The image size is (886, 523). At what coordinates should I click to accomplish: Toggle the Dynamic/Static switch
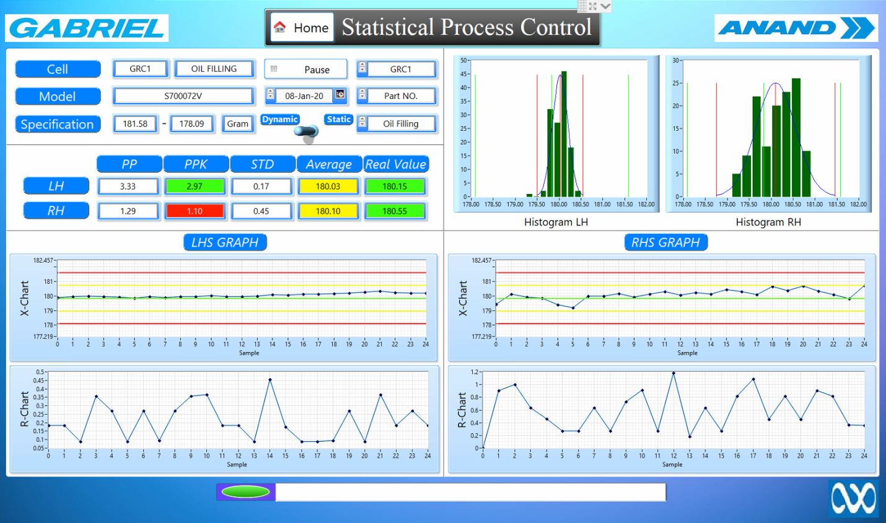pos(307,131)
